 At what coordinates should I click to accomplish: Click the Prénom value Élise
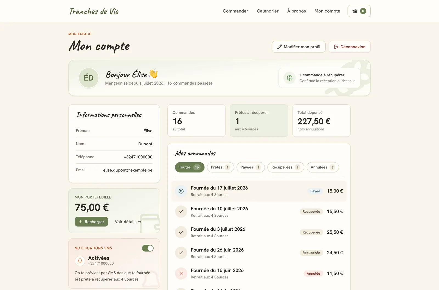click(148, 131)
